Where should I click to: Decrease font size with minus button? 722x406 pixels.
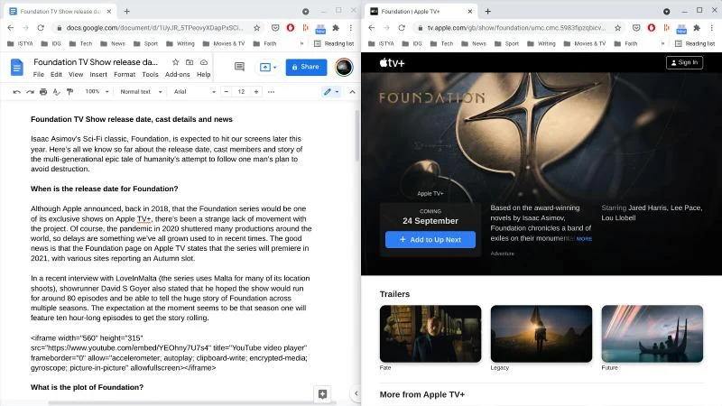pos(227,92)
